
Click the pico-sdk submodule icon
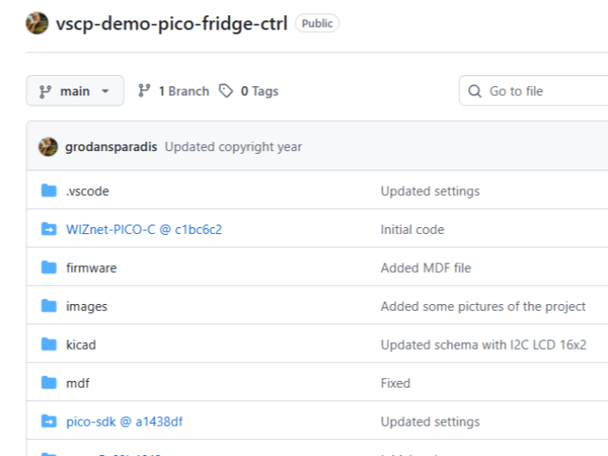(x=49, y=421)
